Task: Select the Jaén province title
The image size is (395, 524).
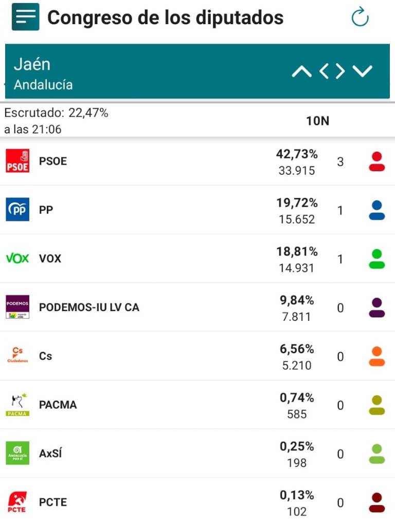Action: click(x=32, y=64)
